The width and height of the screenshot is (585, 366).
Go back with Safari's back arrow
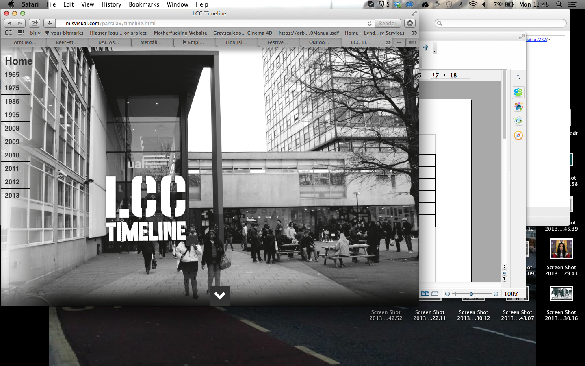(10, 23)
